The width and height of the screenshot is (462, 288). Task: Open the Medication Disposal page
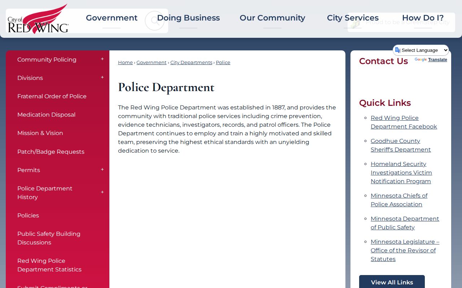pyautogui.click(x=46, y=115)
